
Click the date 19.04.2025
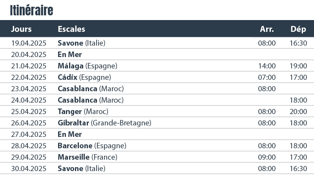(x=29, y=43)
